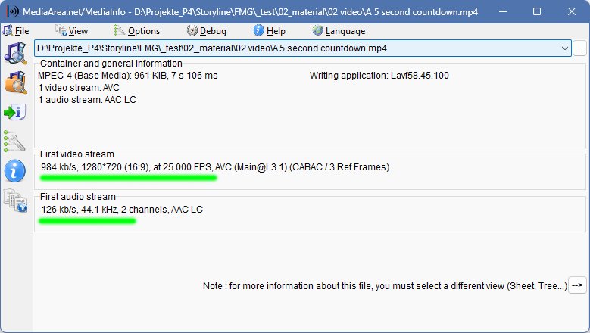This screenshot has width=590, height=333.
Task: Open the Help menu
Action: 270,31
